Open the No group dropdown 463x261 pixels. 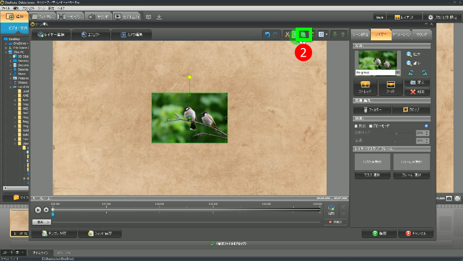(398, 73)
